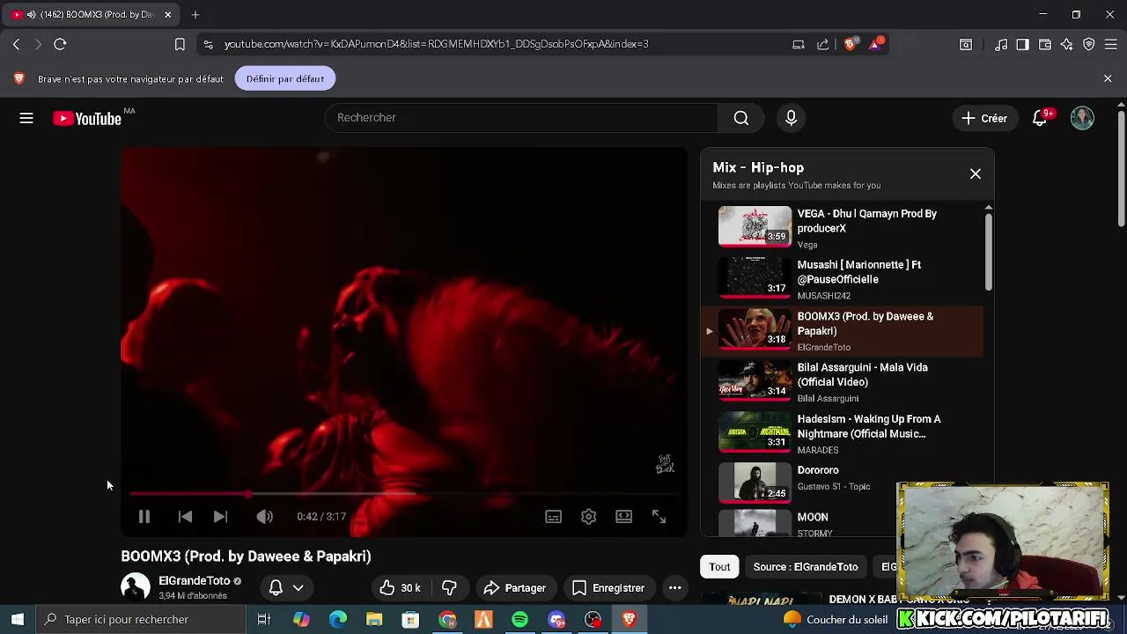Open Brave VPN shield icon
Viewport: 1127px width, 634px height.
[1089, 44]
